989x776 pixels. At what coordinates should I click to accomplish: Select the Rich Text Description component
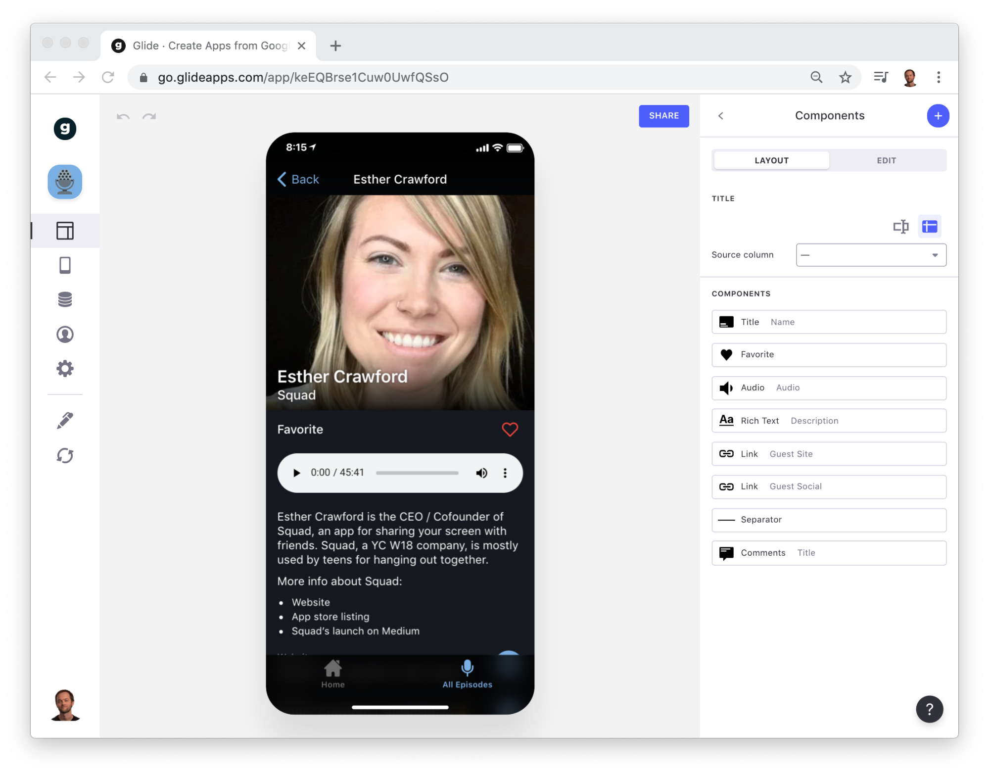click(x=829, y=421)
